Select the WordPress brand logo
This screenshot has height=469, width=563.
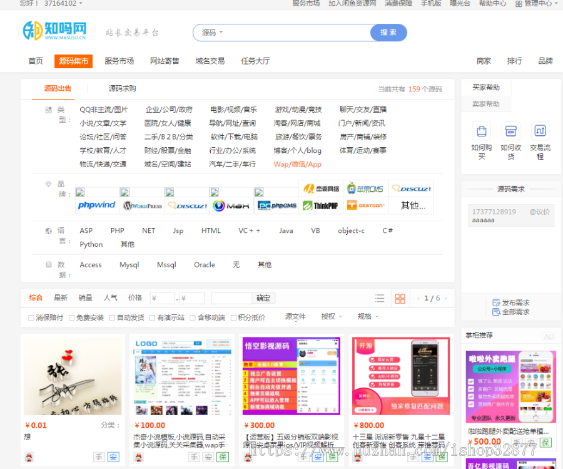point(143,205)
